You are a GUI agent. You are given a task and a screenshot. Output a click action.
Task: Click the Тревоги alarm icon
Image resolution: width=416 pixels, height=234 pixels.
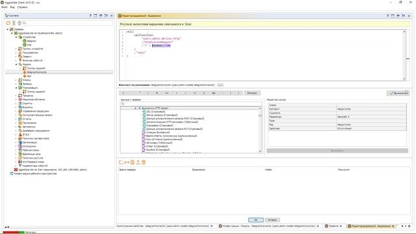pos(20,57)
